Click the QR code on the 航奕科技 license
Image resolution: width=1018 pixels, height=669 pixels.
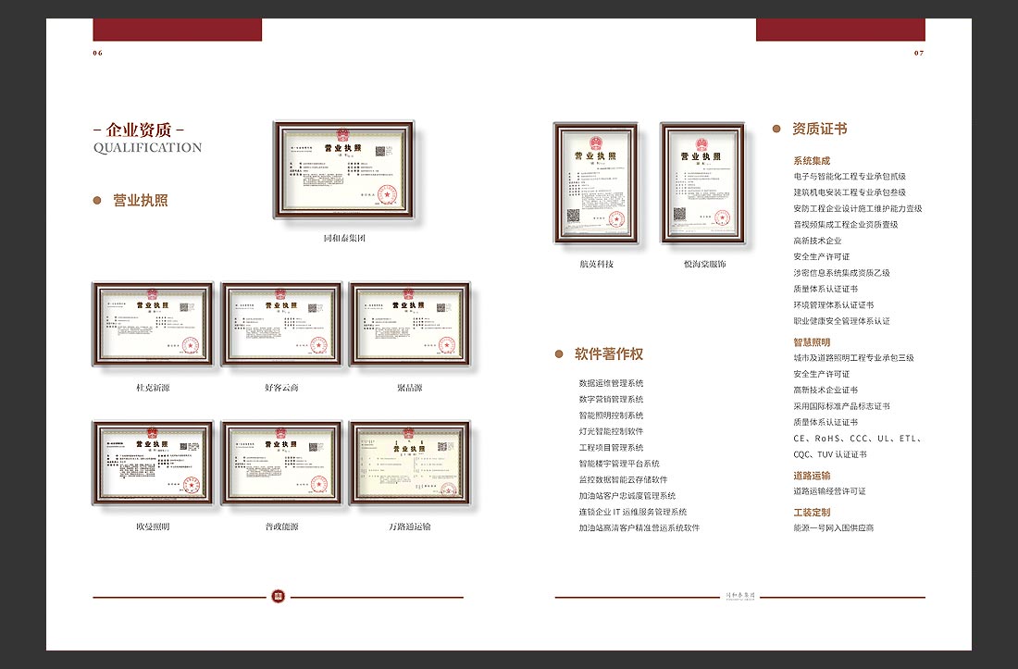click(572, 217)
